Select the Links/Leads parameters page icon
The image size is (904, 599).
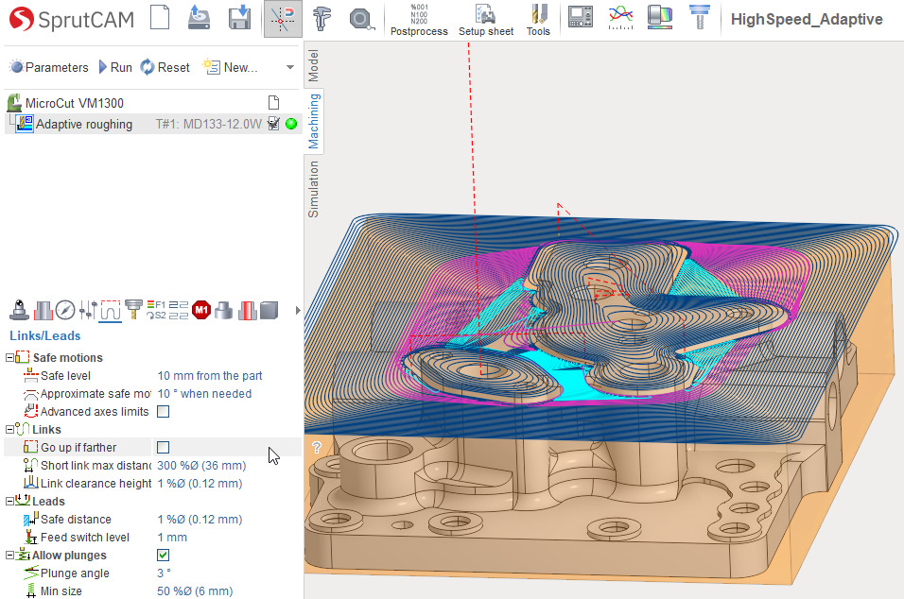point(110,310)
